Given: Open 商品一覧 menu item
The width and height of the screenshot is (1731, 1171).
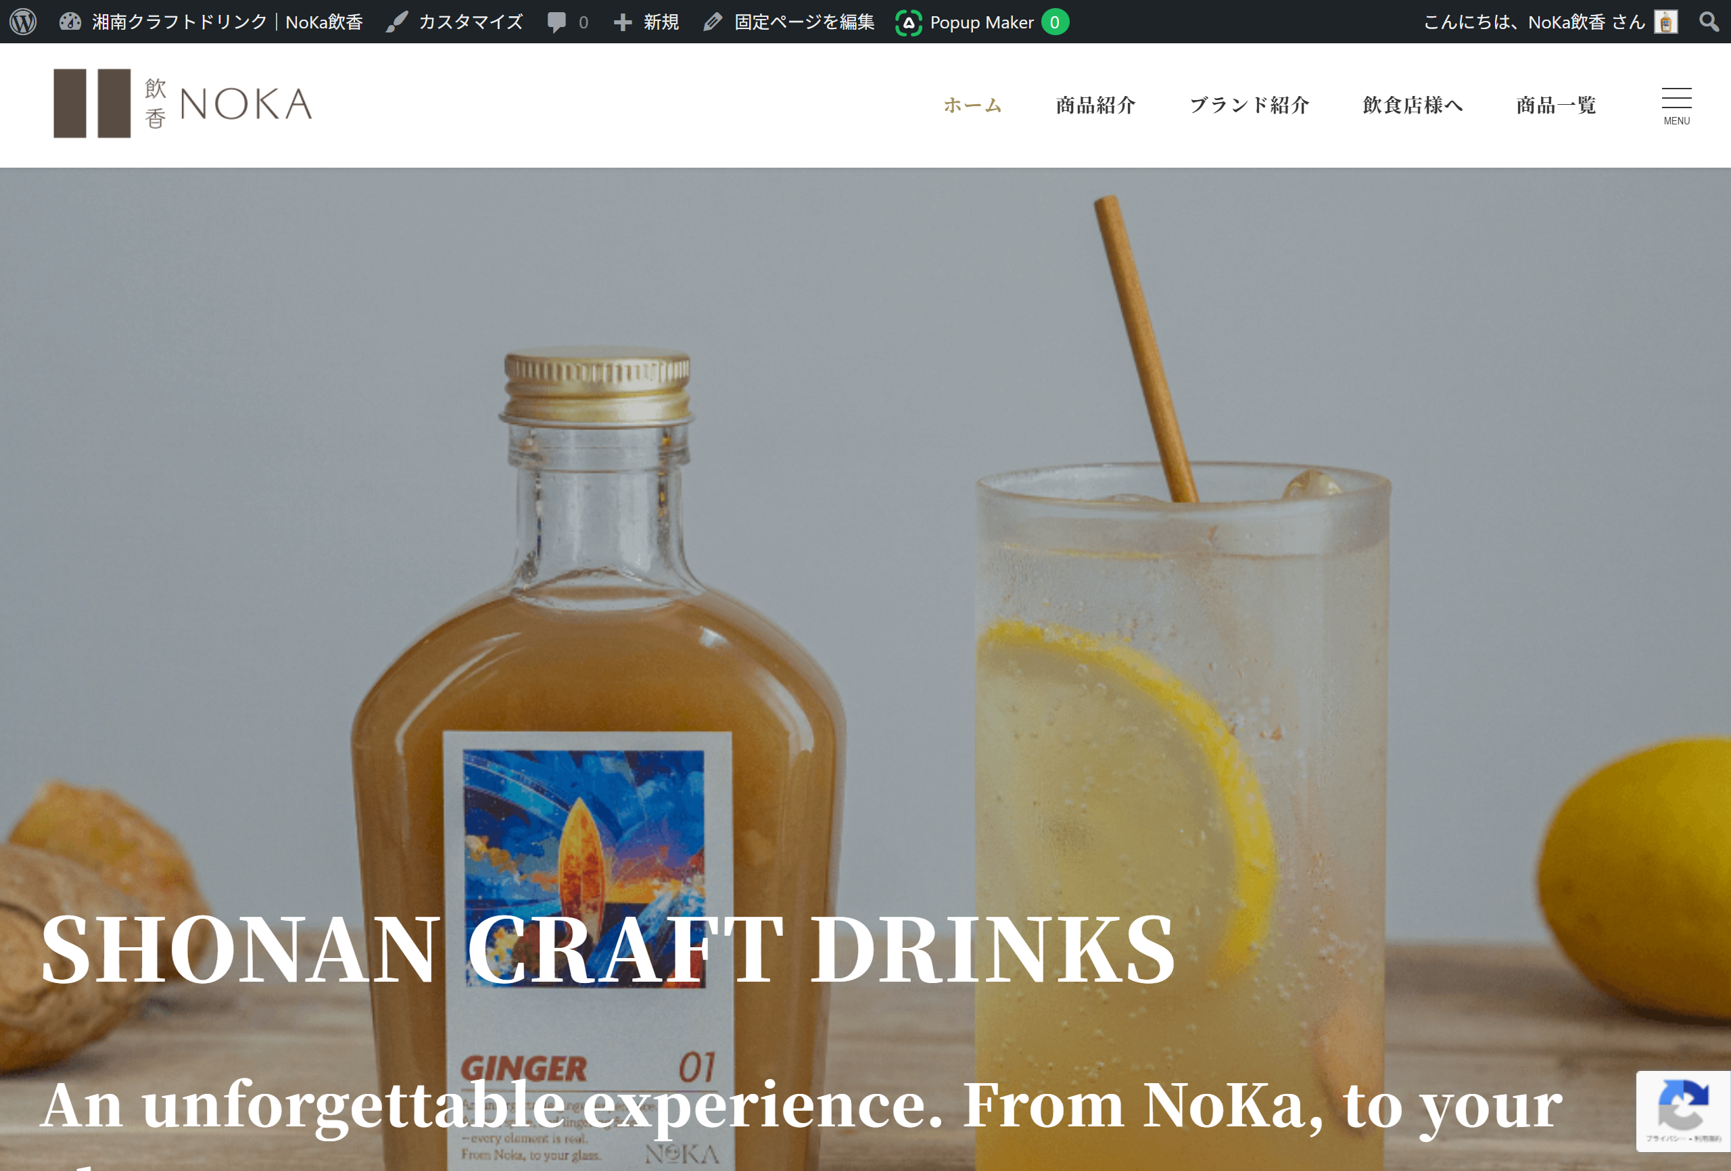Looking at the screenshot, I should click(1556, 105).
